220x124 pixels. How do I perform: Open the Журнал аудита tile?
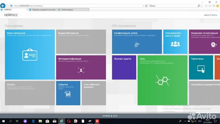124,67
